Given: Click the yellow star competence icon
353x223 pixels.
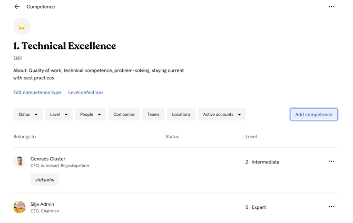Looking at the screenshot, I should (22, 26).
